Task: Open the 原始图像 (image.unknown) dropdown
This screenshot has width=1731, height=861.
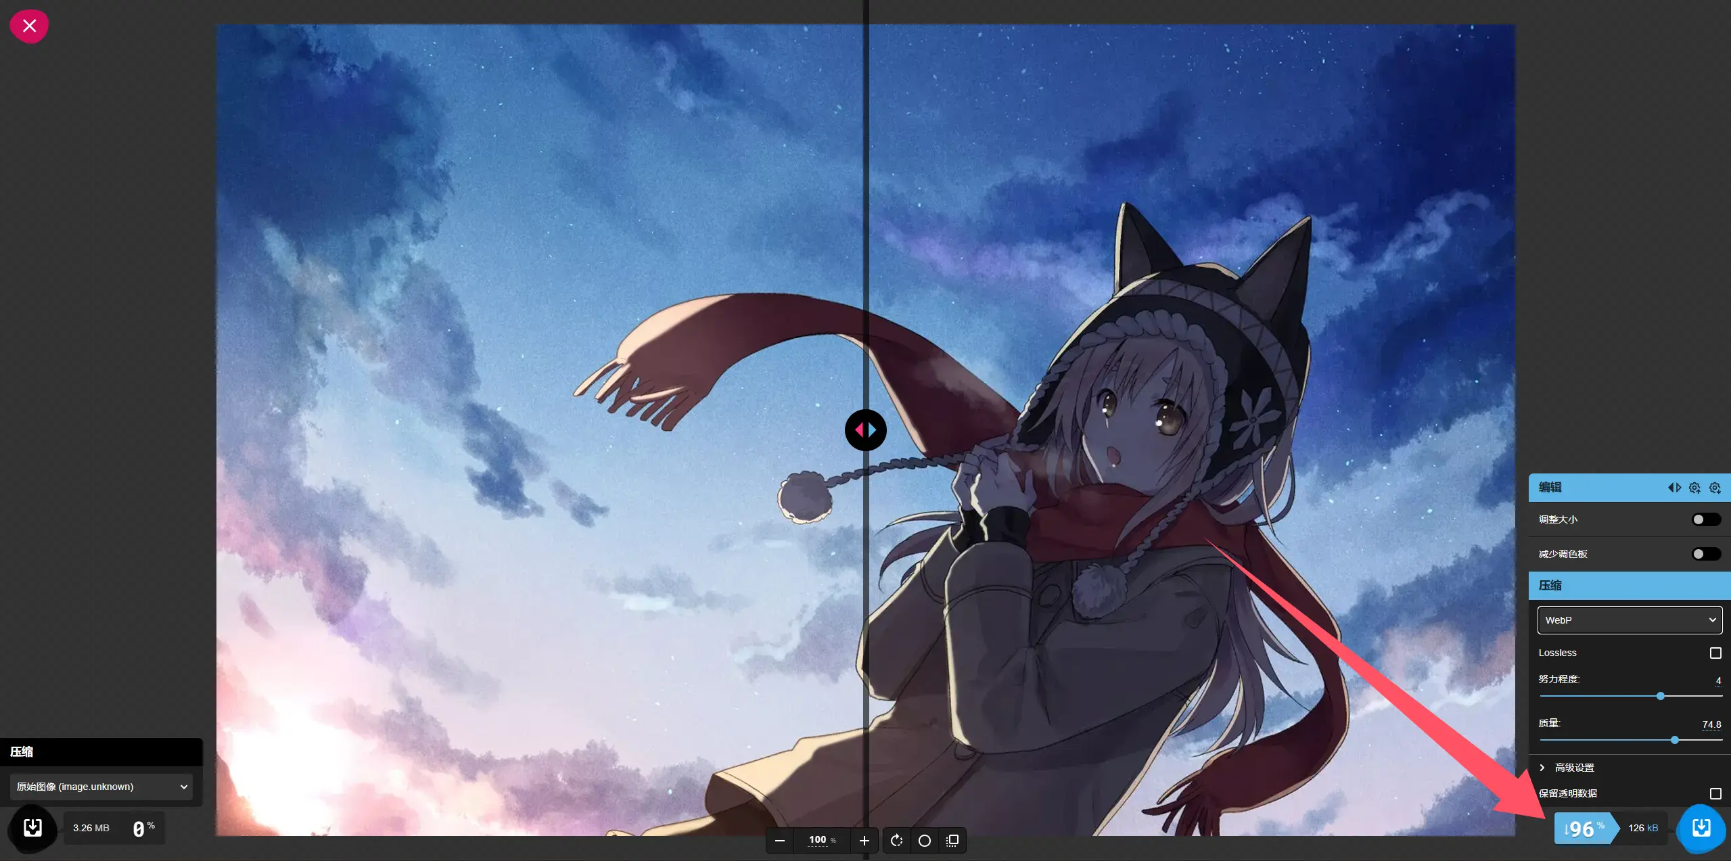Action: 101,786
